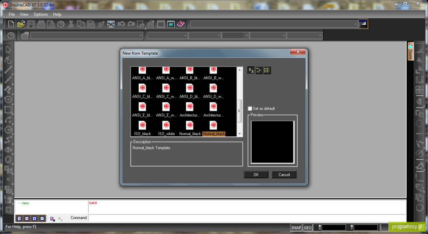Select the ISO_white template
This screenshot has width=428, height=234.
pyautogui.click(x=166, y=128)
